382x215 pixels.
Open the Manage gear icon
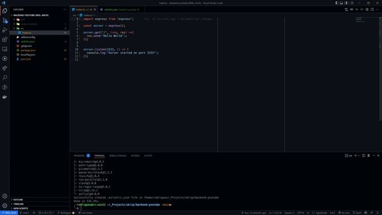(5, 205)
